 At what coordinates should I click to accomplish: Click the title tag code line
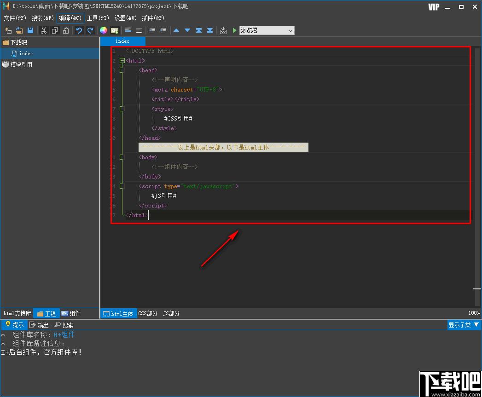(x=175, y=99)
